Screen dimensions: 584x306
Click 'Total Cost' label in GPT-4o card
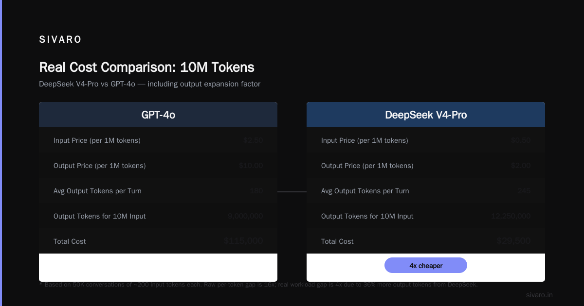point(70,241)
